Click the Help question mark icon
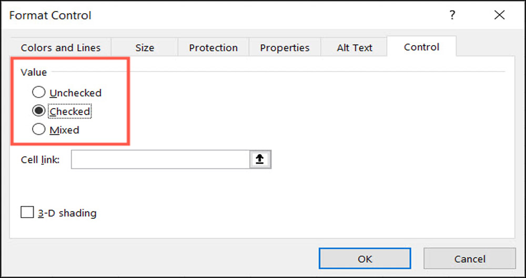 (x=452, y=16)
